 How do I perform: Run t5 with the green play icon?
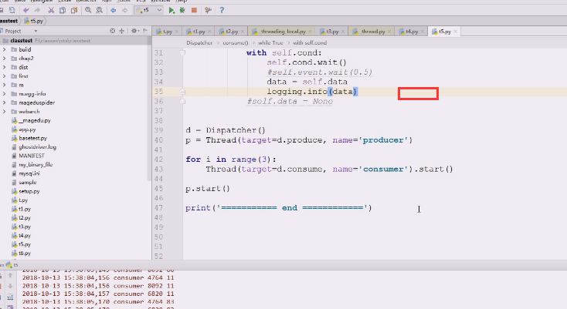[171, 10]
